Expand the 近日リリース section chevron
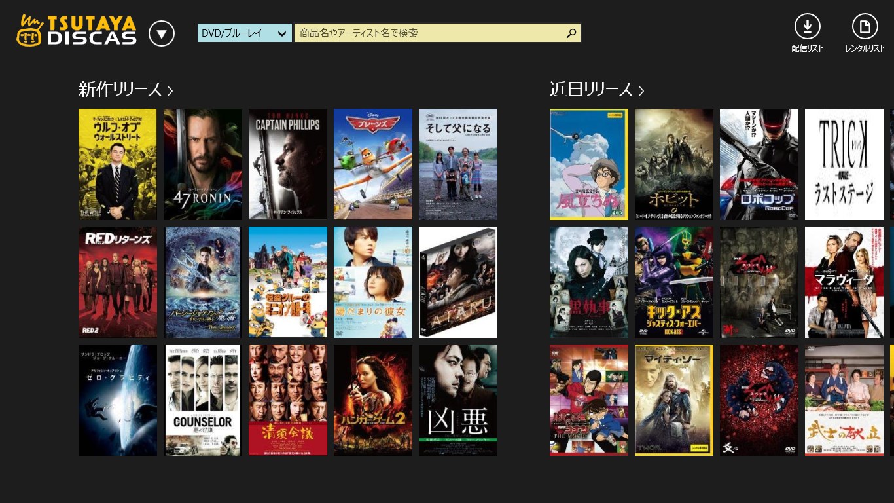 click(641, 90)
